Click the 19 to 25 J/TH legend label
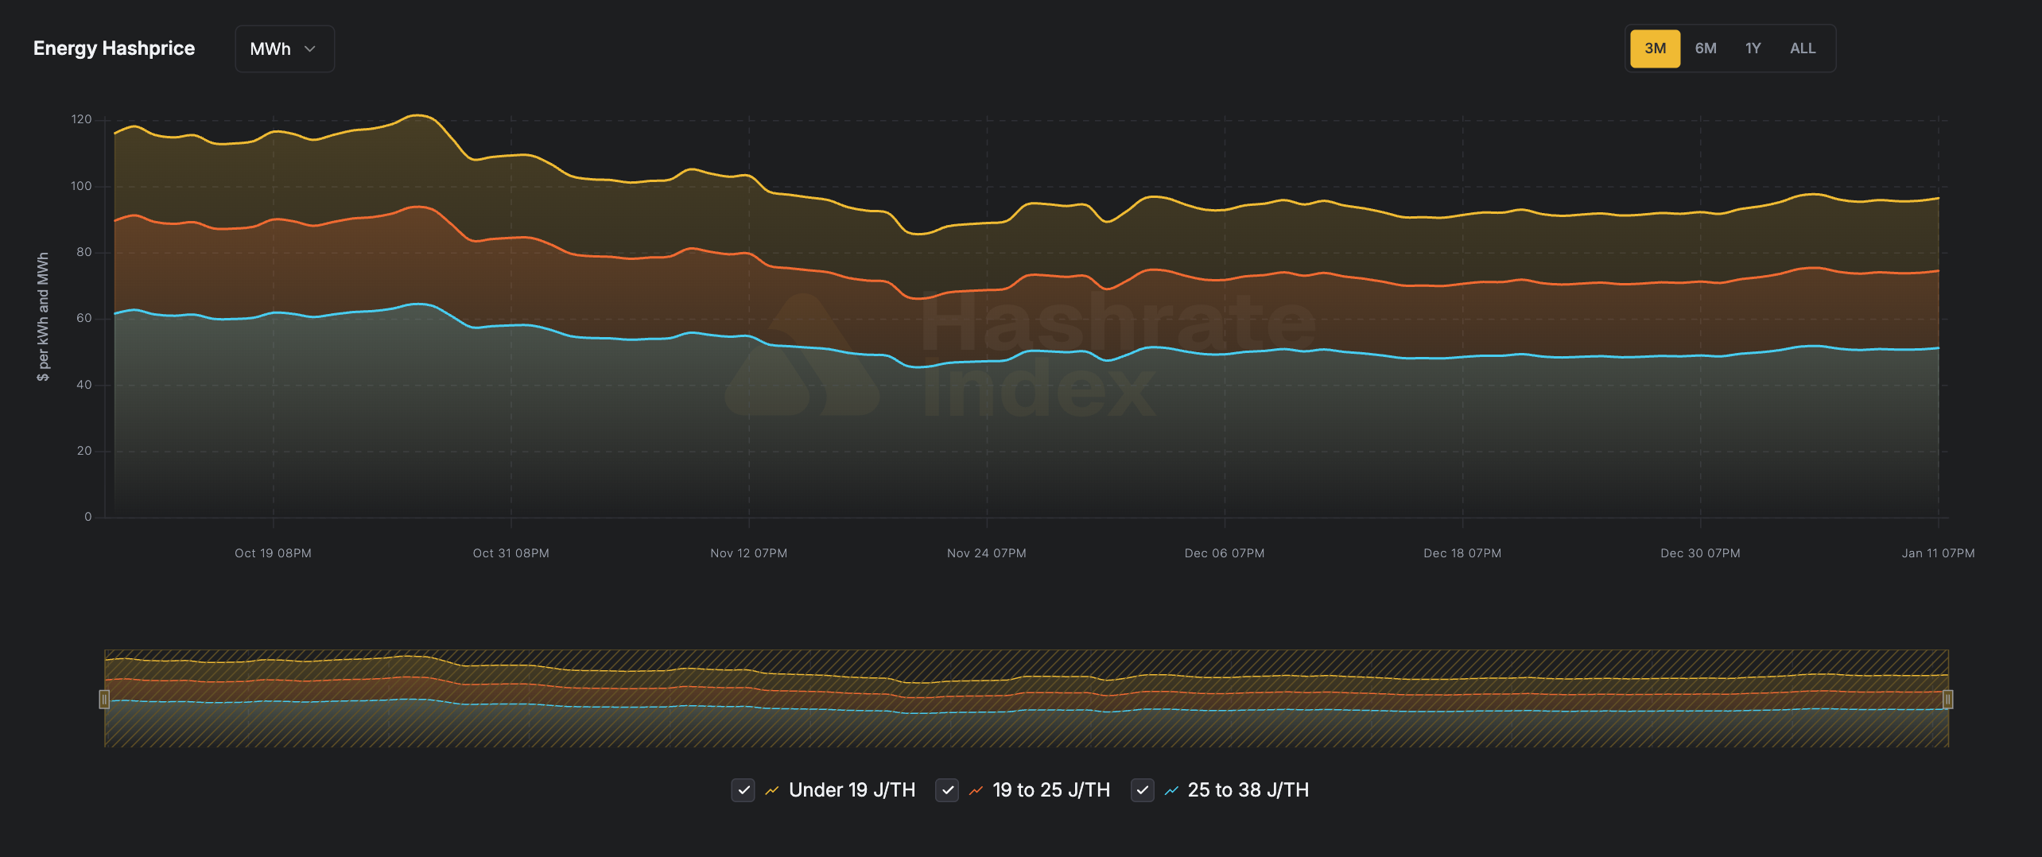This screenshot has width=2042, height=857. [x=1050, y=790]
